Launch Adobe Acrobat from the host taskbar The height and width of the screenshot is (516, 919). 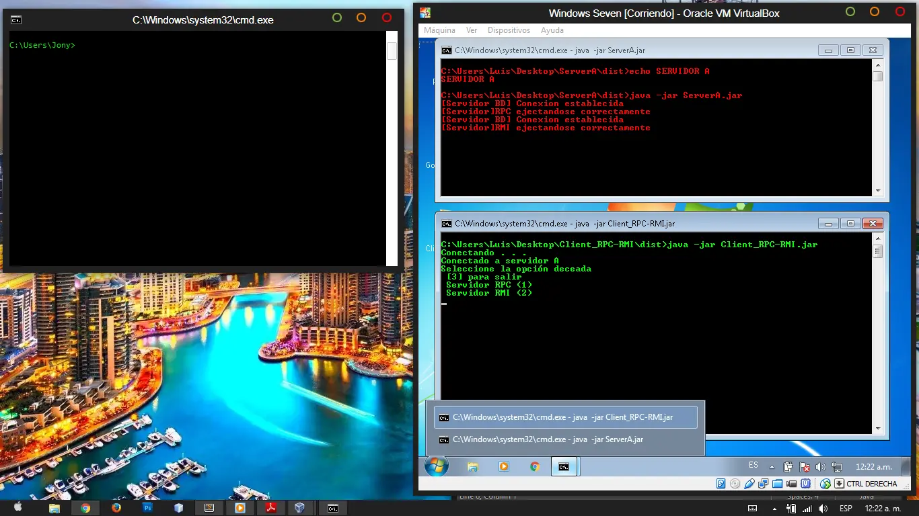click(270, 508)
